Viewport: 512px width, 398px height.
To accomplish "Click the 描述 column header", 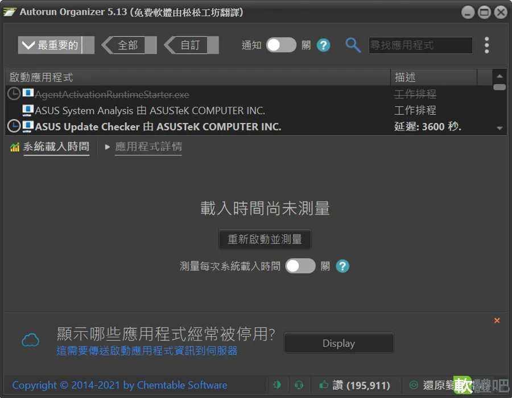I will click(x=434, y=77).
